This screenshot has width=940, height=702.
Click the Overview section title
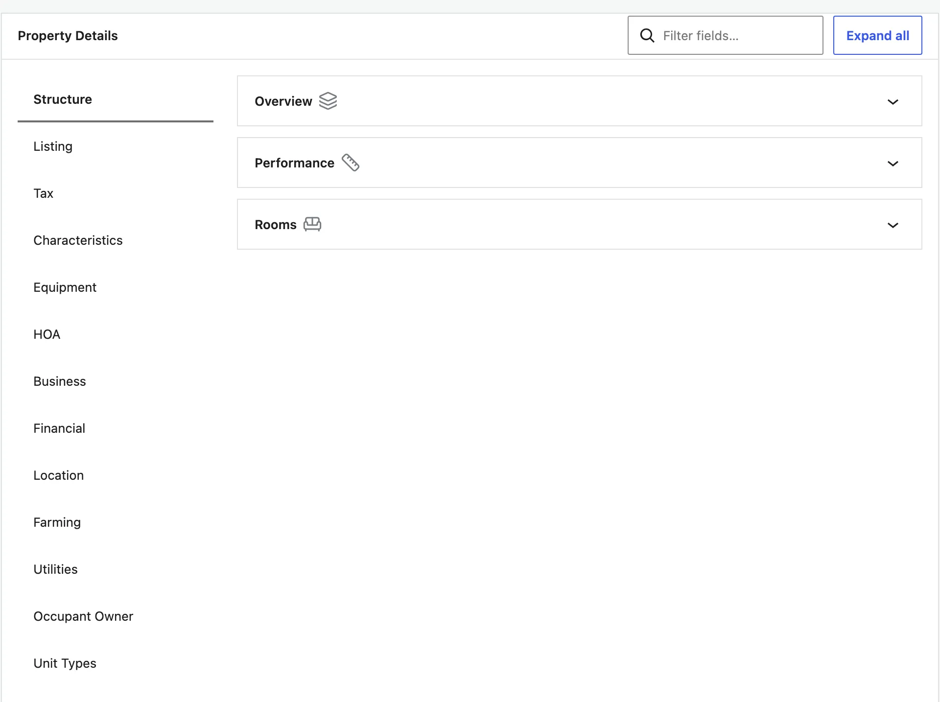click(x=283, y=101)
